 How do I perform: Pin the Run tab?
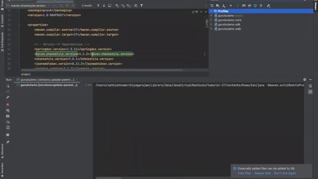[8, 142]
